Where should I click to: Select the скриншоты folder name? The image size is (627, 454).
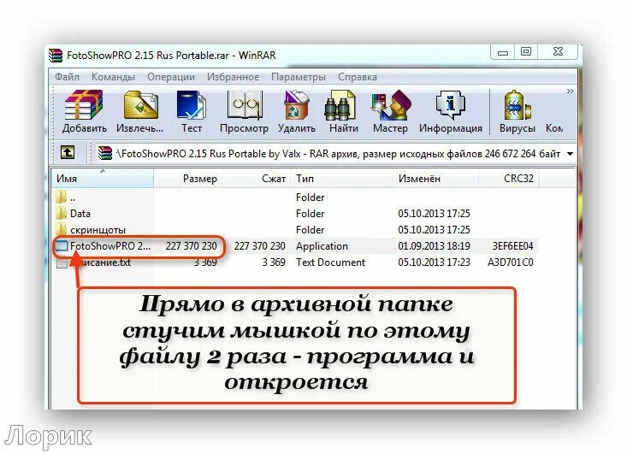(x=98, y=230)
